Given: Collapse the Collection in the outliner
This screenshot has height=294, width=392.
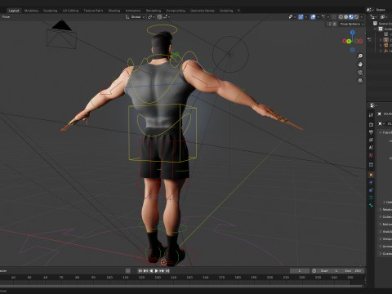Looking at the screenshot, I should 376,29.
